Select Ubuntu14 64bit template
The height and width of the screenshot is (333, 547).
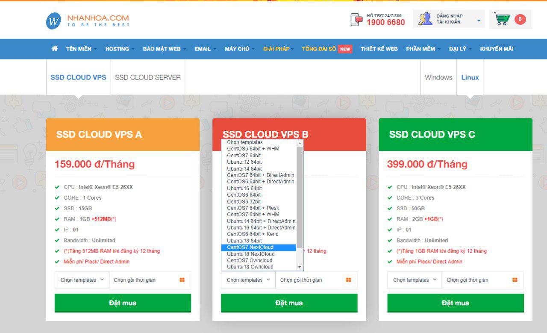coord(259,169)
